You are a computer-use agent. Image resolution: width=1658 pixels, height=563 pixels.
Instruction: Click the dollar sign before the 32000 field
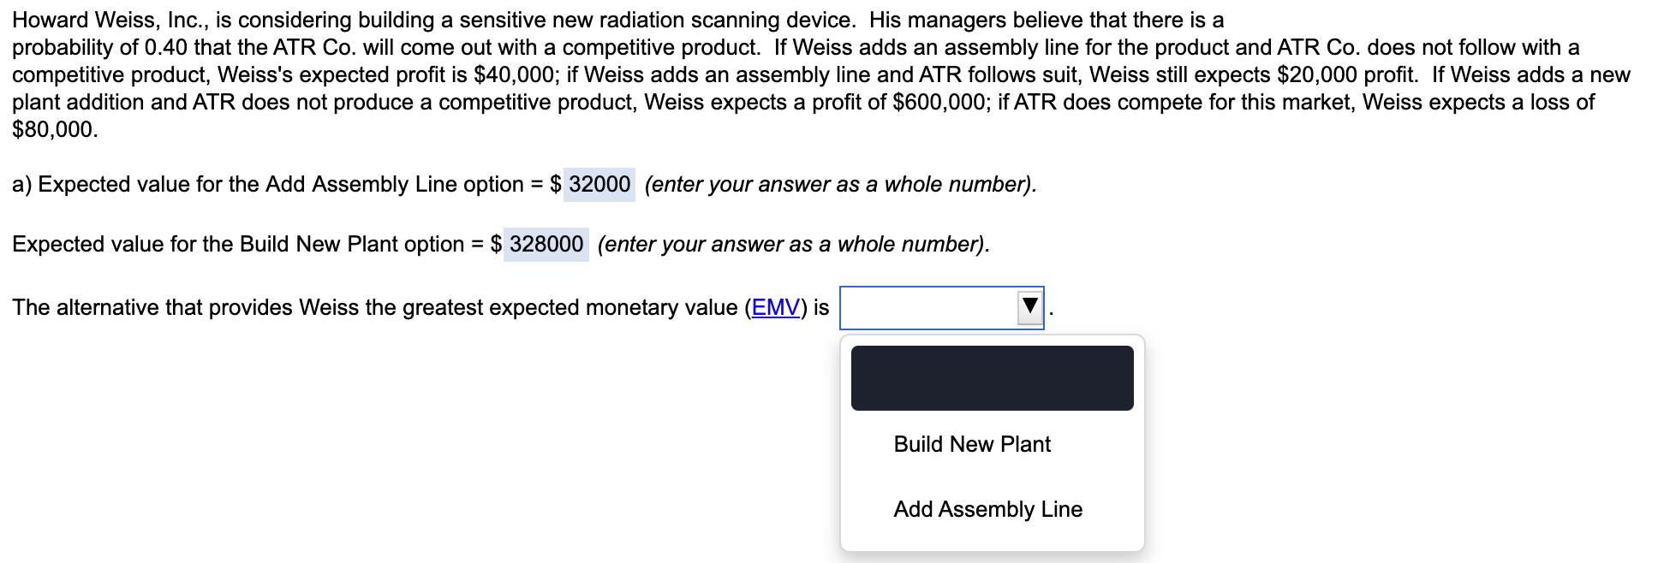(556, 185)
